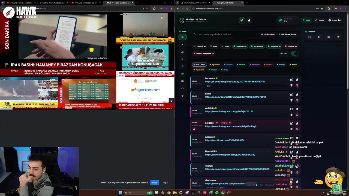Select the #futbol tag filter
The image size is (349, 196).
[x=241, y=65]
